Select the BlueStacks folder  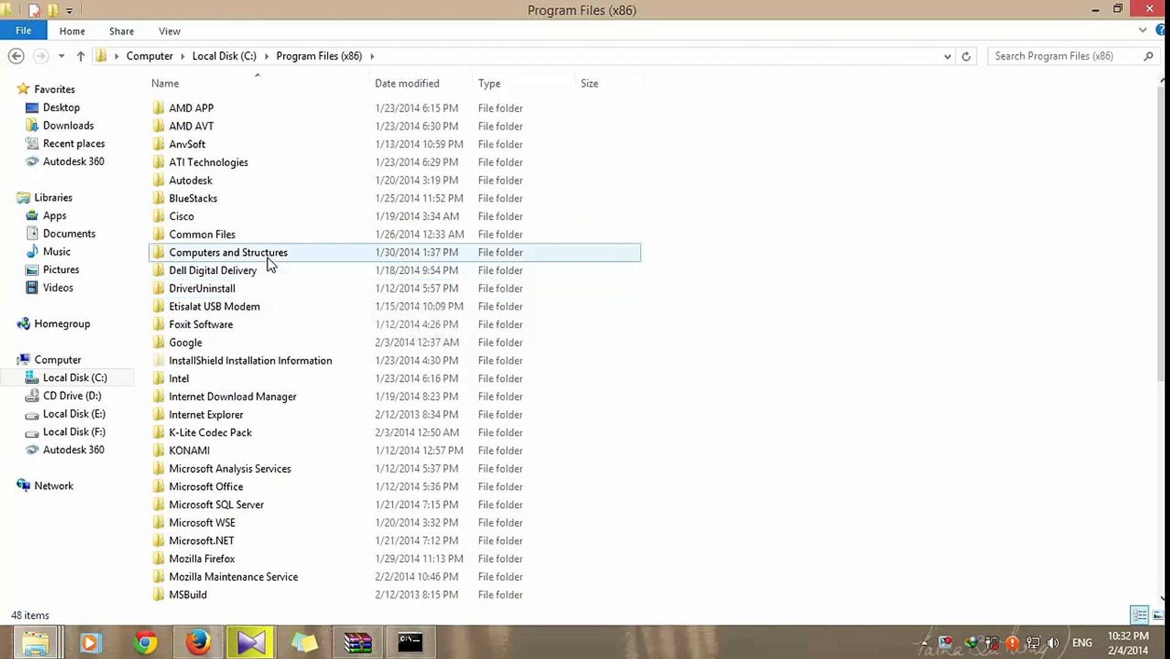coord(394,198)
